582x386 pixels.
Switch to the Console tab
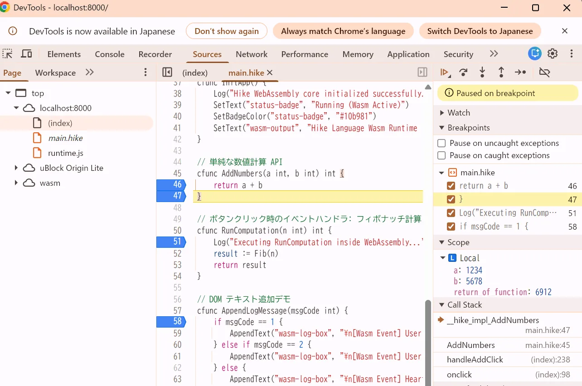coord(110,54)
